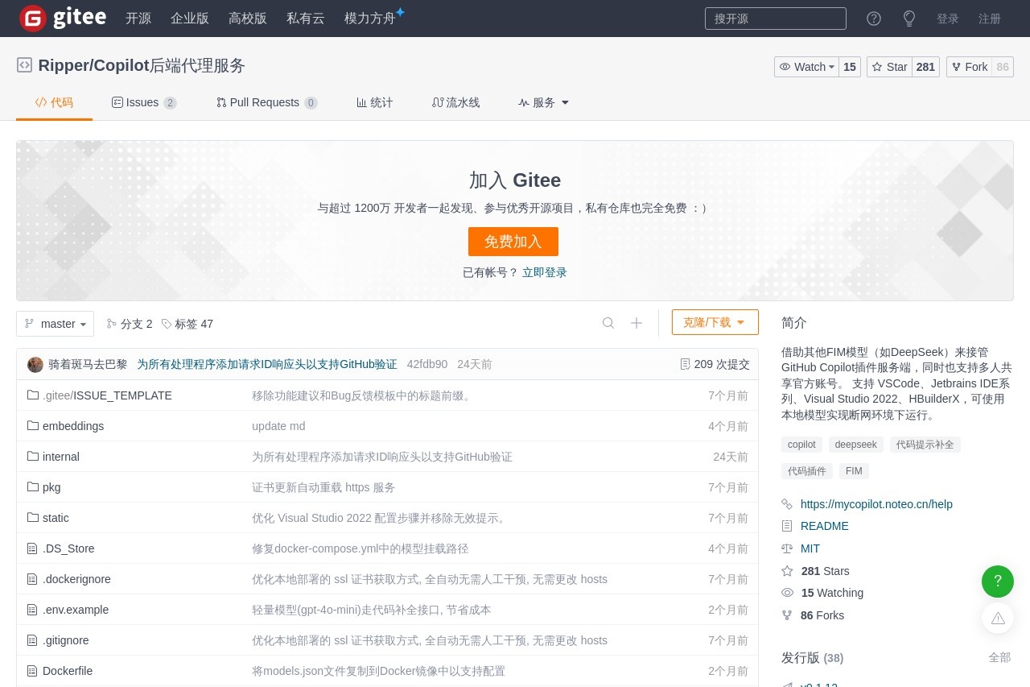Open 高校版 in the top navigation
Viewport: 1030px width, 687px height.
[248, 19]
